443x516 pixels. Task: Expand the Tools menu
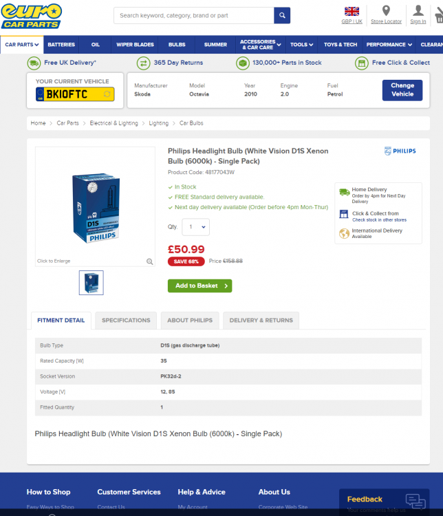pyautogui.click(x=301, y=45)
